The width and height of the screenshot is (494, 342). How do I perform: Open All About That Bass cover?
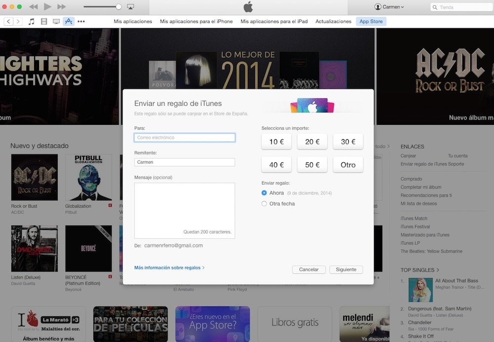click(420, 290)
